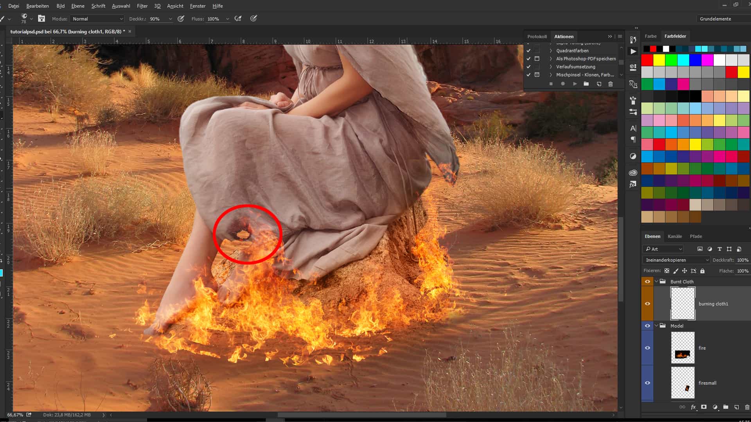Screen dimensions: 751x422
Task: Hide the firesmall layer
Action: [647, 383]
